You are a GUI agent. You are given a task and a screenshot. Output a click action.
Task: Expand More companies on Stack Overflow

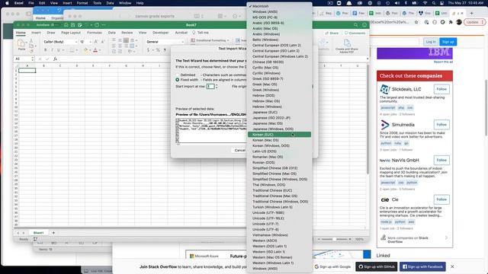[446, 238]
